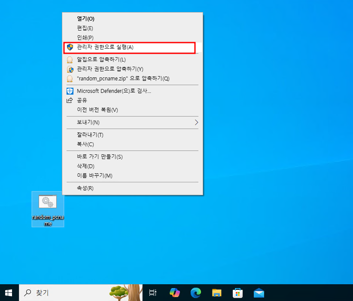The height and width of the screenshot is (301, 353).
Task: Scan with Microsoft Defender menu item
Action: pyautogui.click(x=113, y=91)
